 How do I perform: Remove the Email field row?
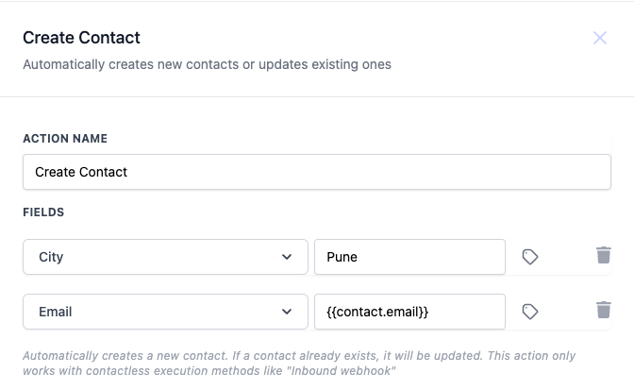click(x=604, y=310)
